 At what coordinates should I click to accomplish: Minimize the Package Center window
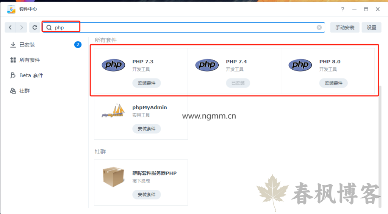[354, 9]
